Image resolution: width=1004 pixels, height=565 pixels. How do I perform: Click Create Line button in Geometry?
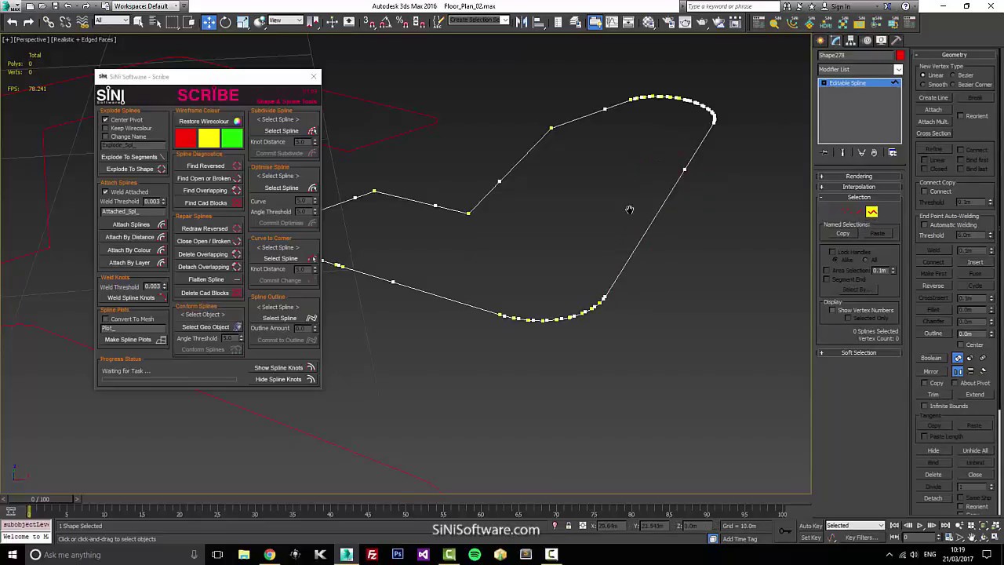933,98
